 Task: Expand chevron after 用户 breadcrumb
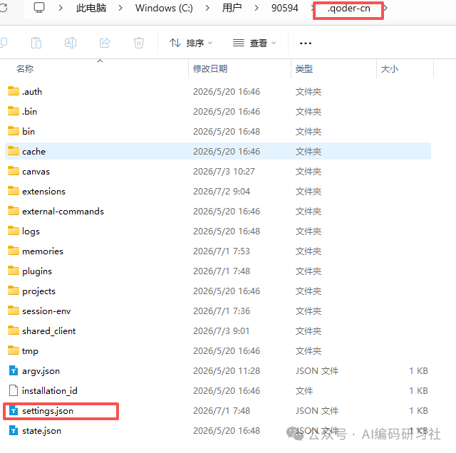[256, 8]
